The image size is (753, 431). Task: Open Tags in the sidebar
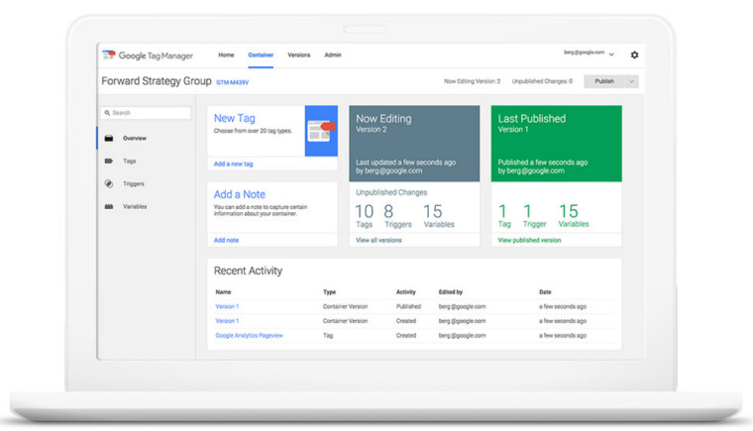130,161
